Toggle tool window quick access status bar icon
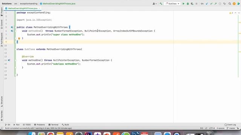The height and width of the screenshot is (135, 241). coord(2,128)
